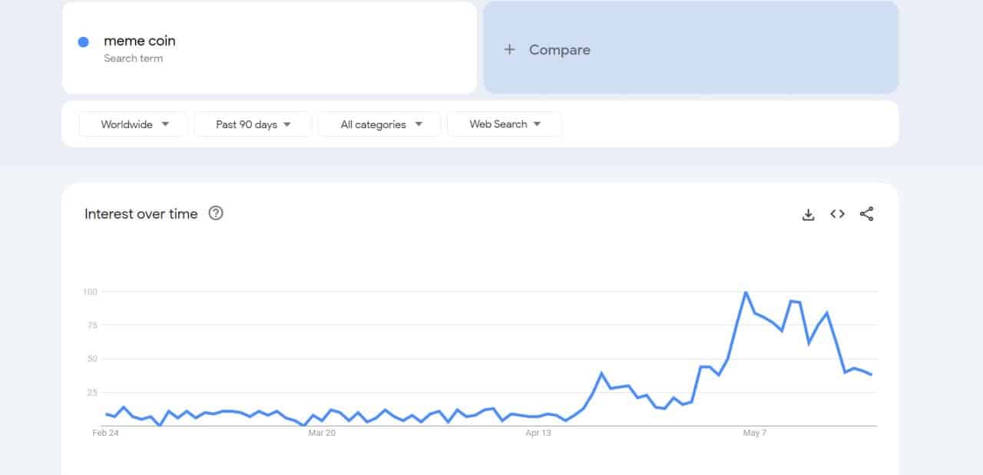
Task: Click the plus icon beside Compare
Action: (508, 50)
